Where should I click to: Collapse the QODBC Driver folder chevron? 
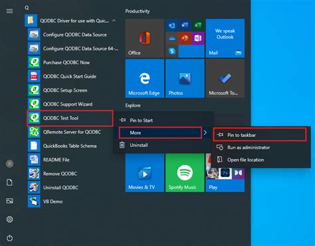[x=114, y=21]
